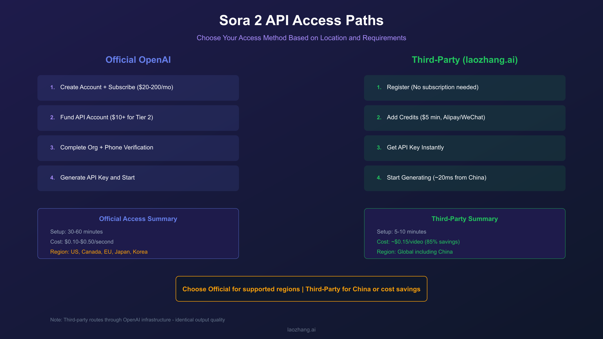Screen dimensions: 603x339
Task: Open the Complete Org + Phone Verification step
Action: click(138, 148)
